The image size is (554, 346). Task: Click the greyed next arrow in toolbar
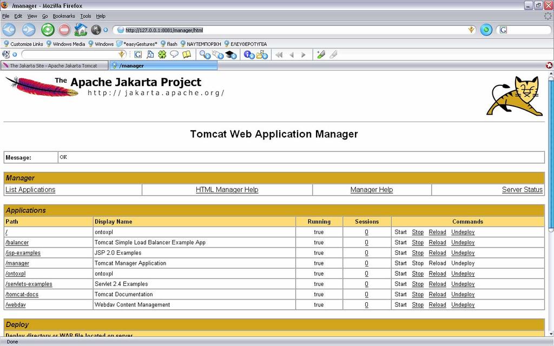click(x=303, y=55)
